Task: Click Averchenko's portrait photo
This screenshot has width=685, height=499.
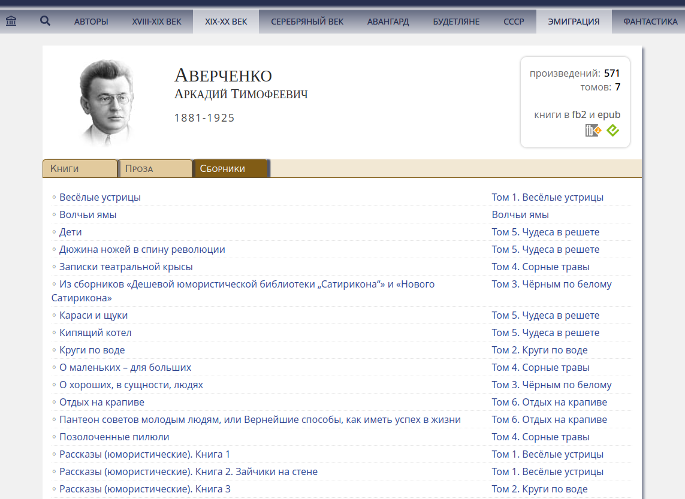Action: pos(106,102)
